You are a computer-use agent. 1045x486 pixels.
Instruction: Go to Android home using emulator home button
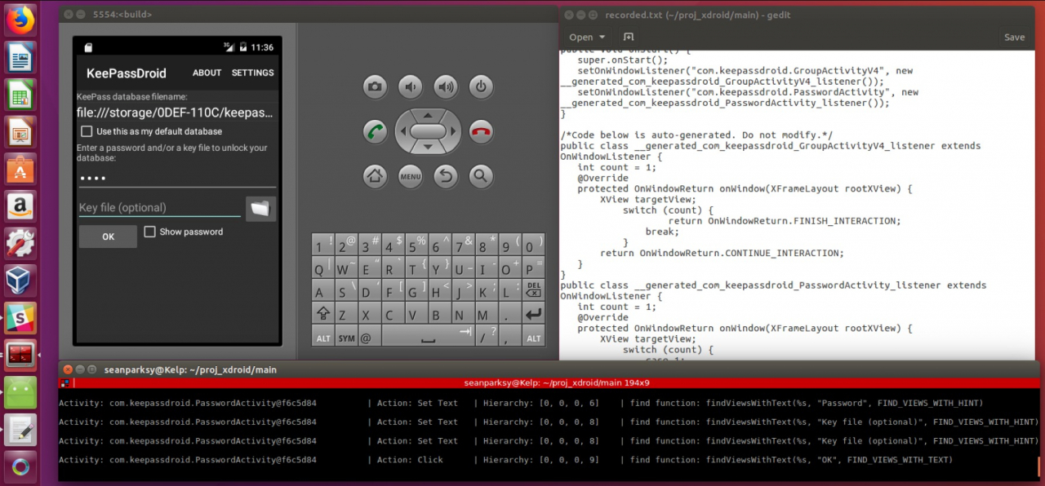pos(376,175)
